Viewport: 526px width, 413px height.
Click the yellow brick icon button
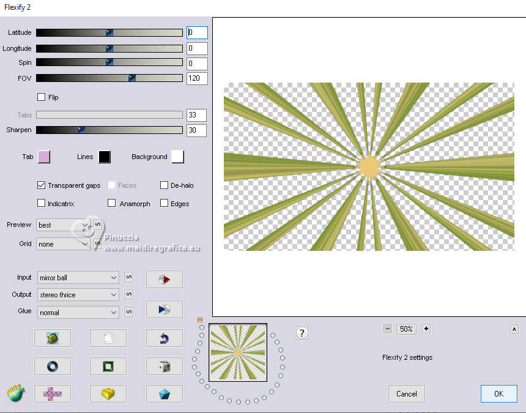click(108, 393)
